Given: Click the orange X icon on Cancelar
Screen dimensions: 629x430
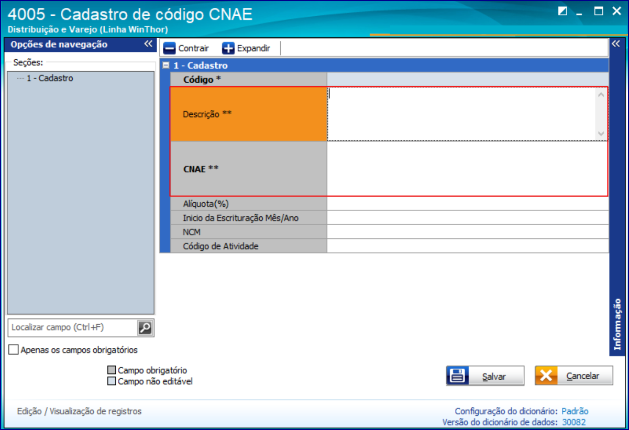Looking at the screenshot, I should (546, 376).
